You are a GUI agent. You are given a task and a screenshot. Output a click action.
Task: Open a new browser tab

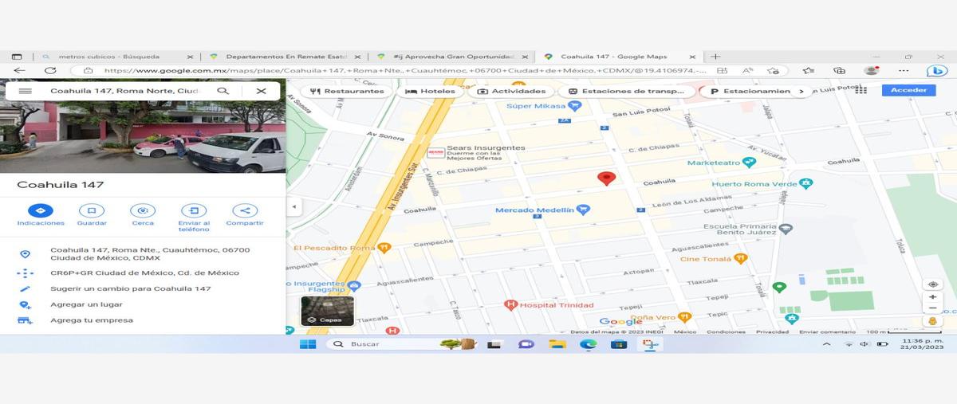coord(715,57)
